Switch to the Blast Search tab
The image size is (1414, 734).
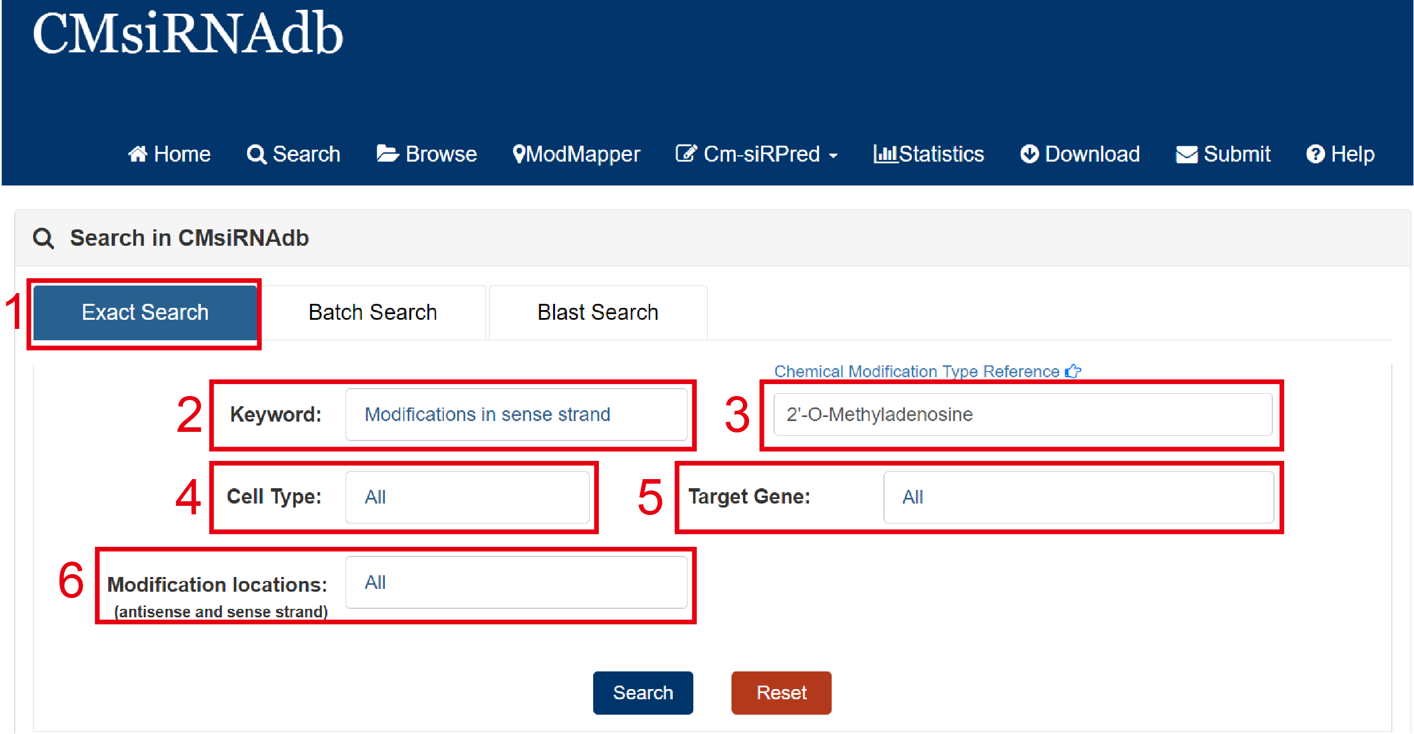click(x=598, y=312)
